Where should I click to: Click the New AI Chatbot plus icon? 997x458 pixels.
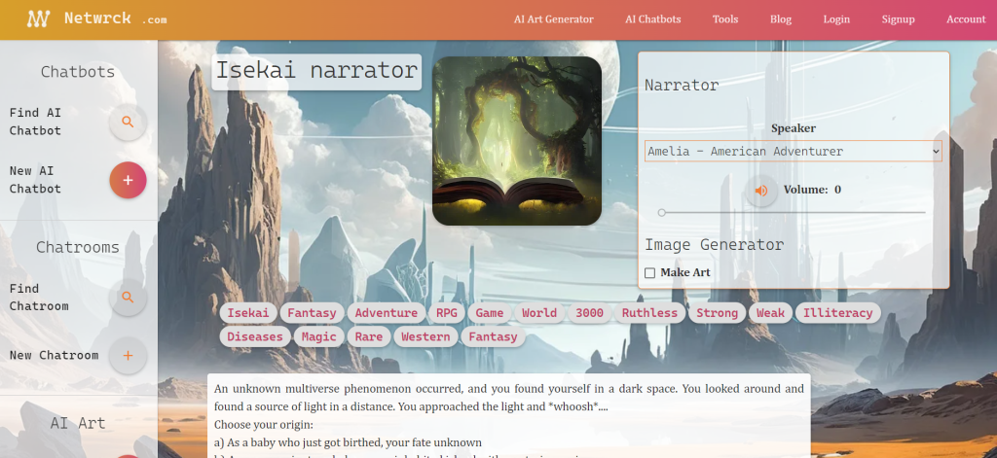128,180
